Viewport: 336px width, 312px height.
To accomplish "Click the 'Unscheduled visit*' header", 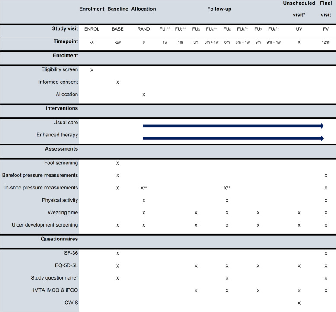I will pyautogui.click(x=299, y=9).
